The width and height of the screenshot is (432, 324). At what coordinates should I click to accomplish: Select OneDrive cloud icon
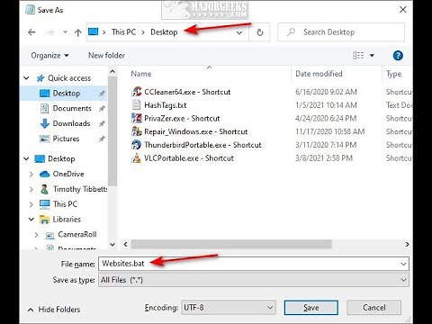click(44, 174)
